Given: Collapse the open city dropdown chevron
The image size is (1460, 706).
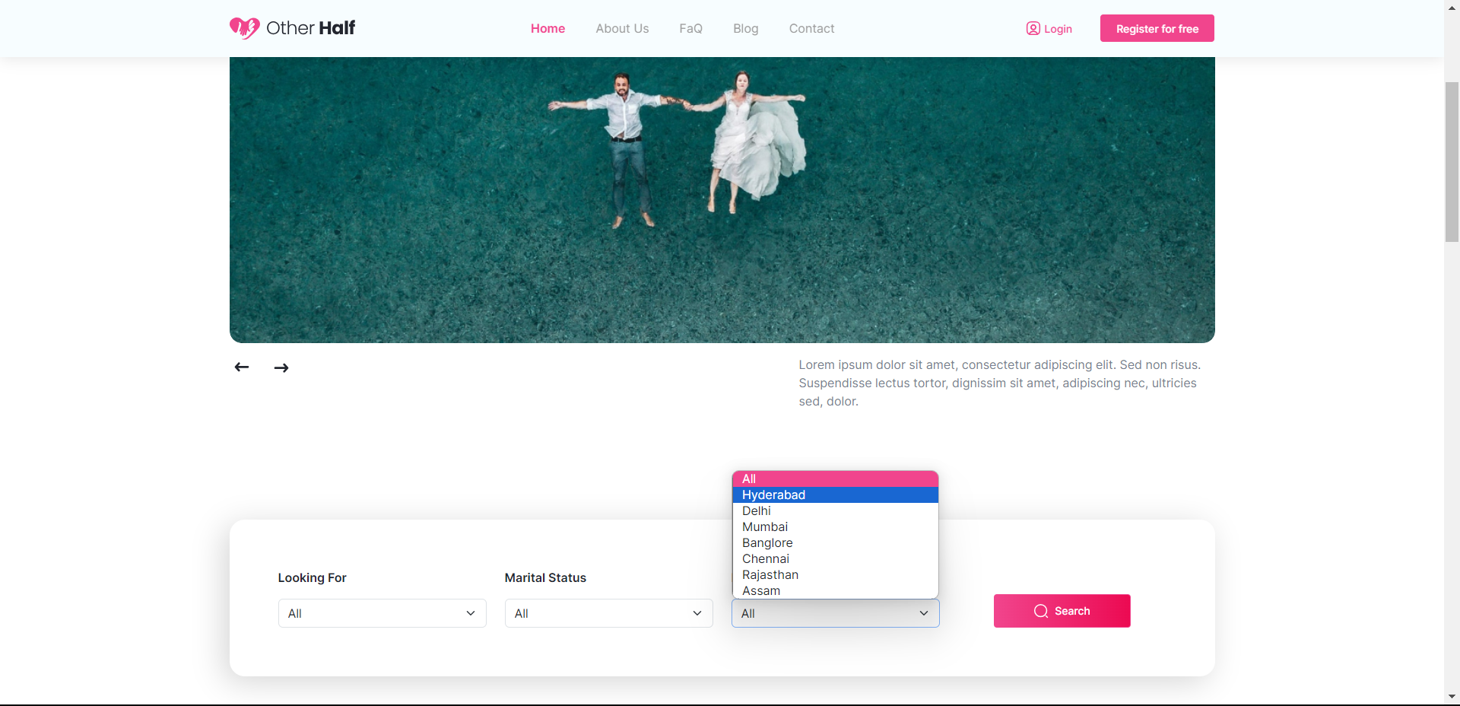Looking at the screenshot, I should click(x=924, y=613).
